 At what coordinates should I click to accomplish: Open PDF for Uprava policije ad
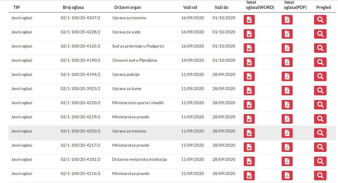pos(287,77)
